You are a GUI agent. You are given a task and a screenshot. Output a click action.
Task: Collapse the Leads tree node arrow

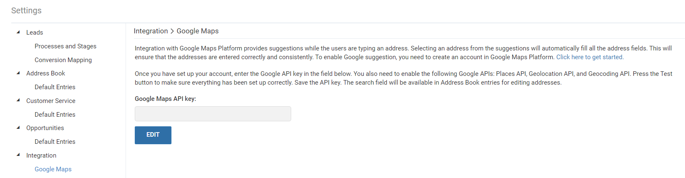tap(18, 32)
